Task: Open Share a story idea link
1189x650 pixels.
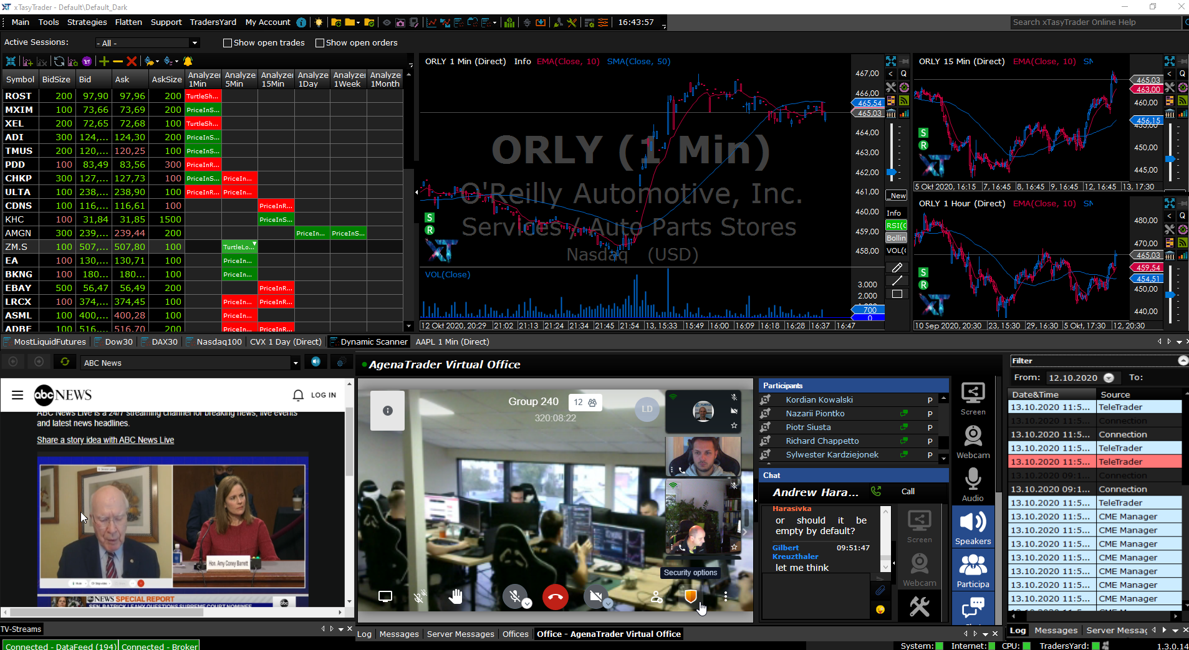Action: 105,440
